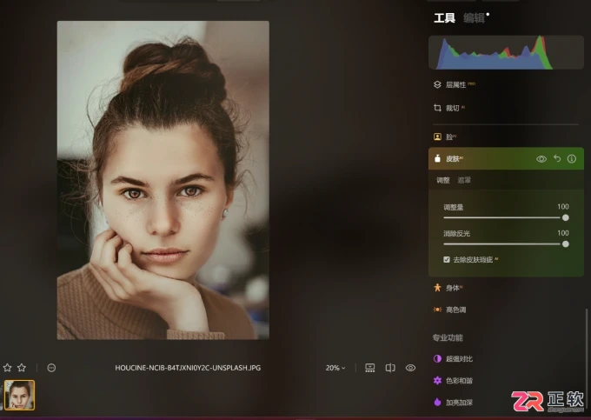The width and height of the screenshot is (591, 420).
Task: Open the 加亮加深 tool
Action: click(453, 403)
